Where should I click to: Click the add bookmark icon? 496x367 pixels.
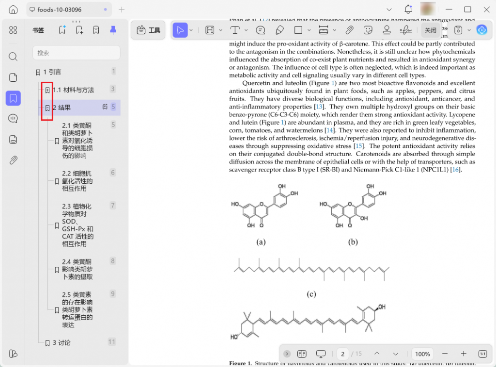79,30
